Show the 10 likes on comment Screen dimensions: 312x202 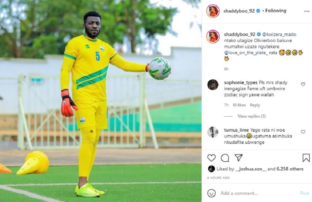tap(239, 105)
